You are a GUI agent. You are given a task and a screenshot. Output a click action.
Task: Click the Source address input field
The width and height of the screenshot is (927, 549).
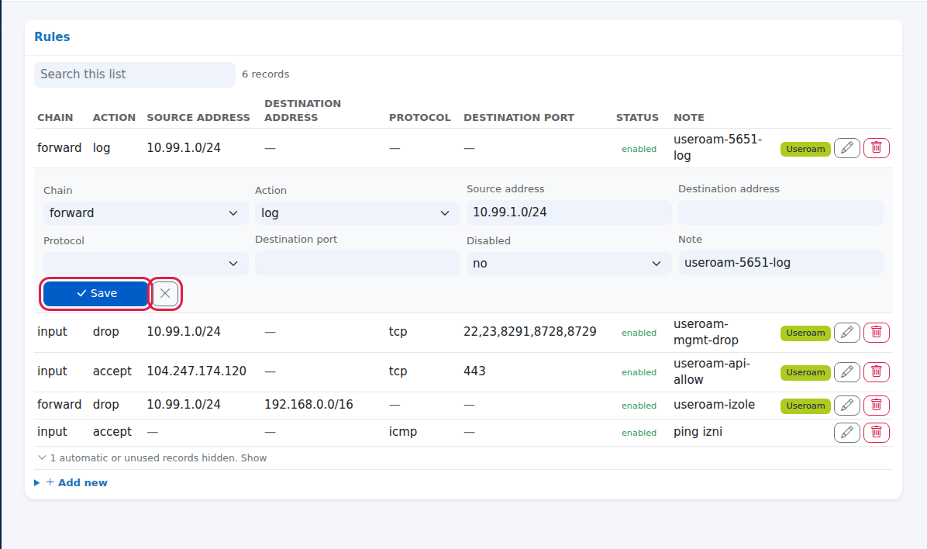tap(569, 212)
